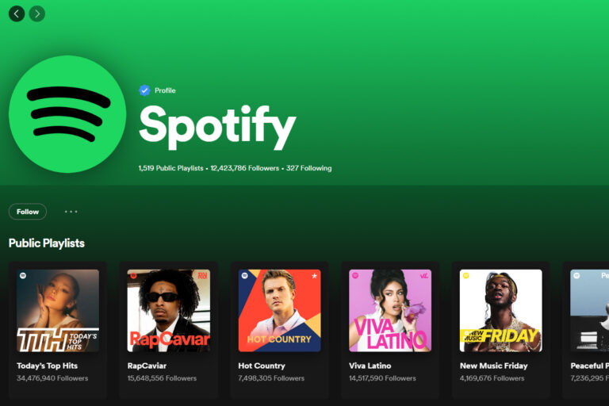
Task: Open the RapCaviar playlist cover
Action: 169,310
